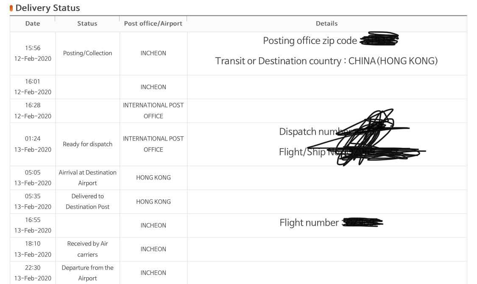Click the Delivery Status heading
The width and height of the screenshot is (477, 284).
pyautogui.click(x=48, y=8)
